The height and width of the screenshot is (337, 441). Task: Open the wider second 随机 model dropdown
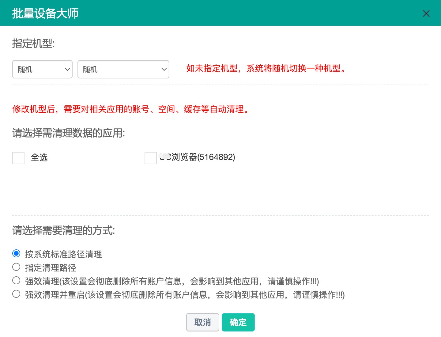(x=123, y=69)
